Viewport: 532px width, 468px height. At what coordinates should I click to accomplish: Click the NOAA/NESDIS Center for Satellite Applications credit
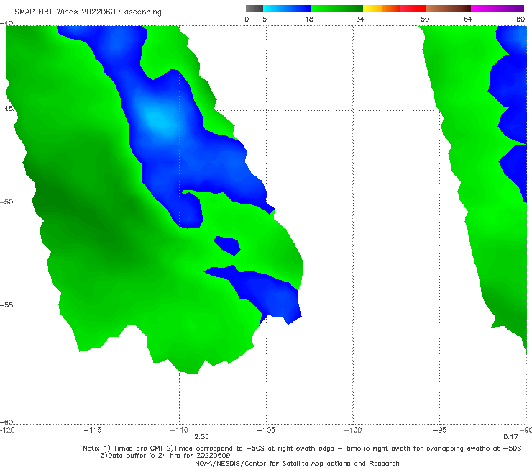(x=297, y=463)
